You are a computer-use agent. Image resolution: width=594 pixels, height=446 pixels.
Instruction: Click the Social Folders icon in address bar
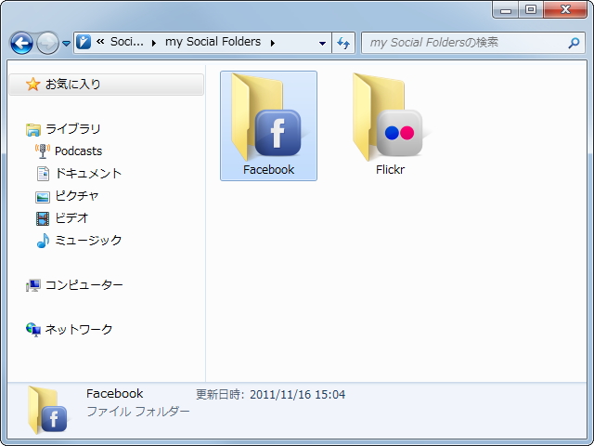click(84, 42)
